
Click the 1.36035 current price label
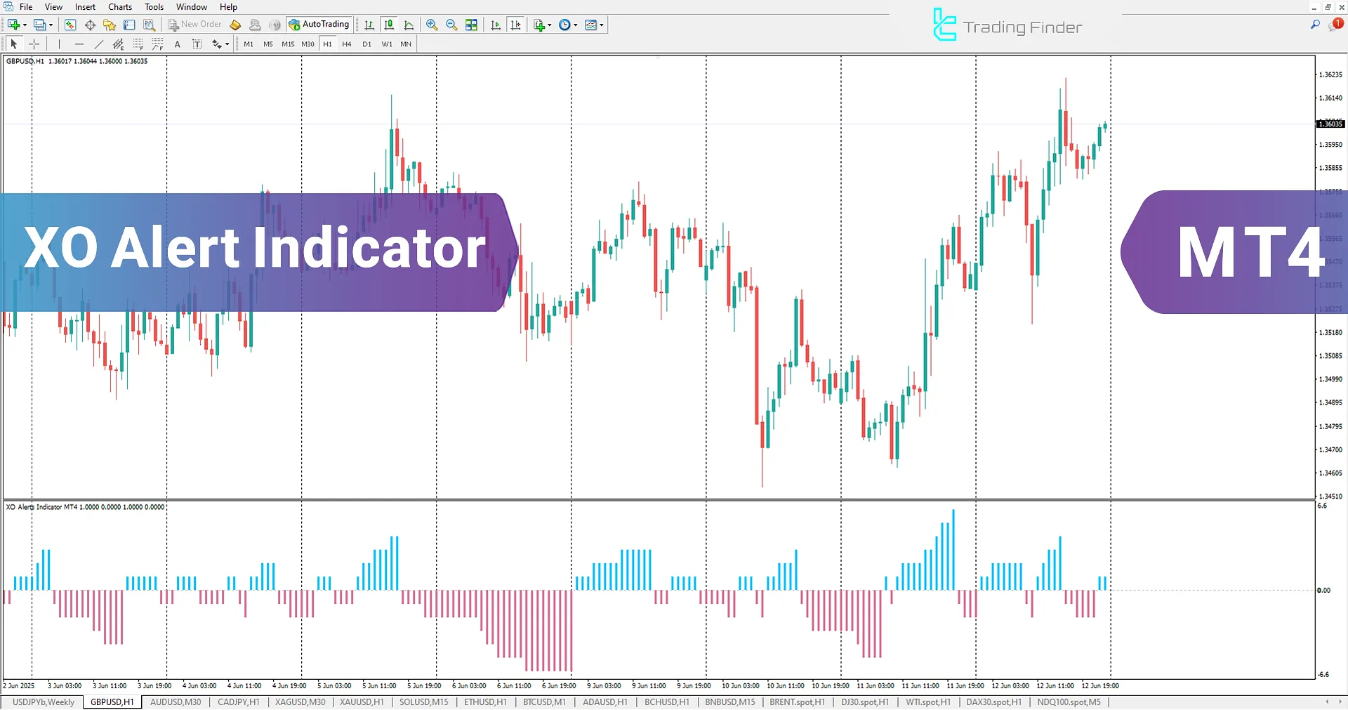(1330, 124)
